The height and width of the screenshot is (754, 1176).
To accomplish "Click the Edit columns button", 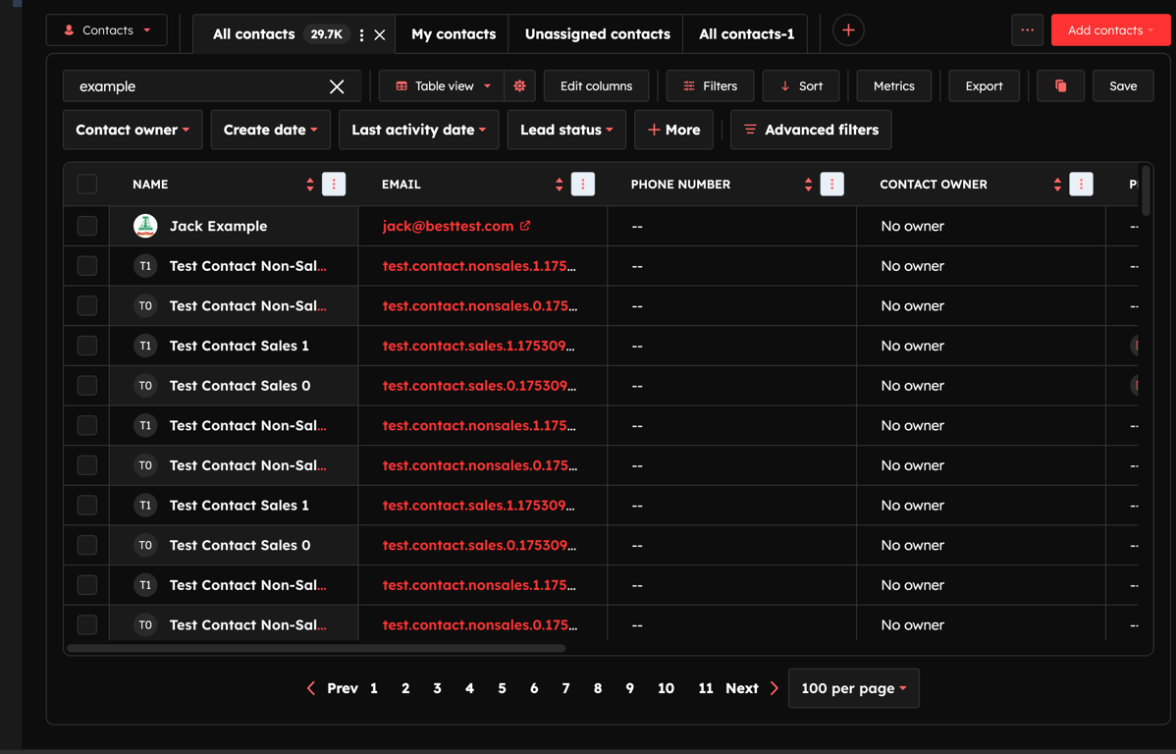I will coord(596,86).
